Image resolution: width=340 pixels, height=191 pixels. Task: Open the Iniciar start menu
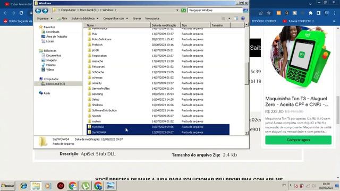[8, 186]
